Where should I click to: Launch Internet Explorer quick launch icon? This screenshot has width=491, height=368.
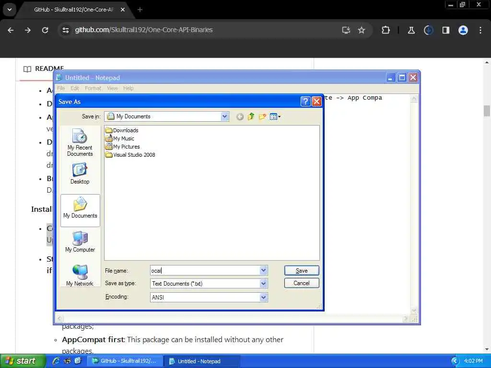tap(57, 361)
